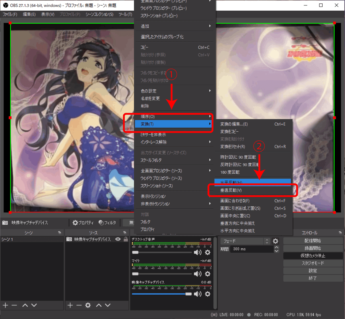Open the フェード transition dropdown

246,241
